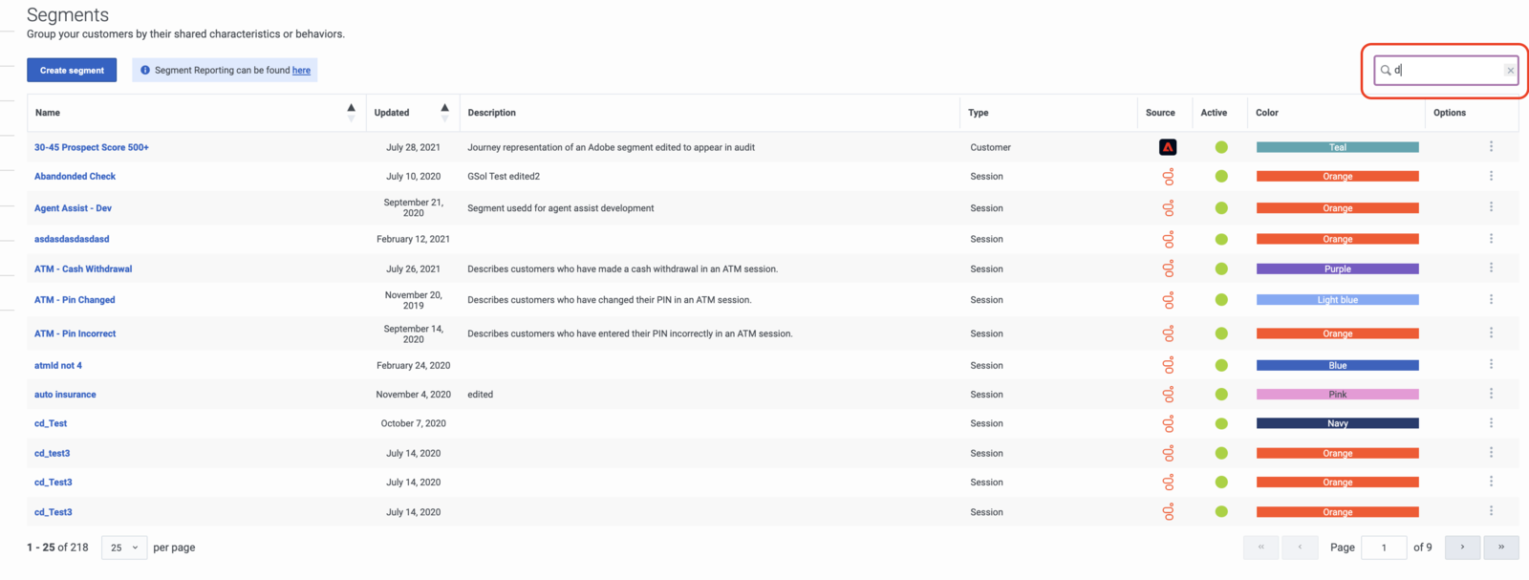Click active status dot for Agent Assist - Dev
Screen dimensions: 1529x580
point(1221,207)
